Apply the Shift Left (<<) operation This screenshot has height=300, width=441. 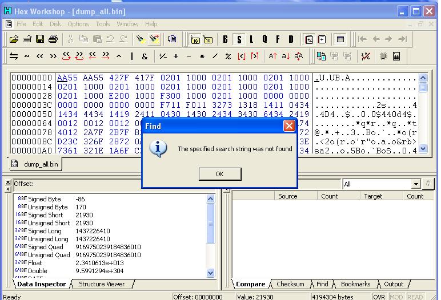40,56
